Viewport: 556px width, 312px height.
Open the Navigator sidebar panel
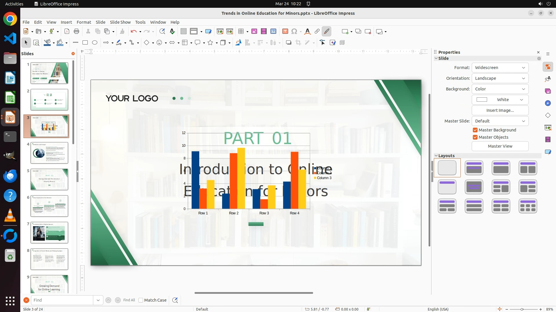coord(548,103)
